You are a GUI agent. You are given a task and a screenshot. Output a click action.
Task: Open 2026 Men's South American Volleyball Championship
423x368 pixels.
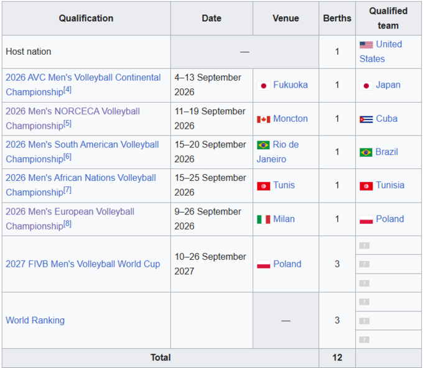tap(82, 152)
